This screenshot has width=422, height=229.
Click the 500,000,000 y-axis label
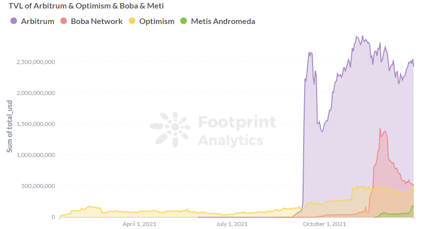pos(38,186)
